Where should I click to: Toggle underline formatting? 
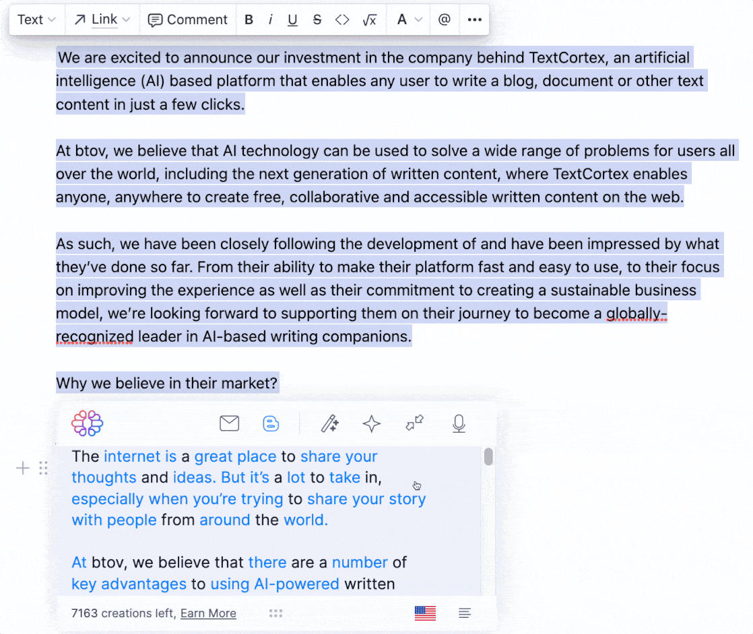click(x=292, y=20)
